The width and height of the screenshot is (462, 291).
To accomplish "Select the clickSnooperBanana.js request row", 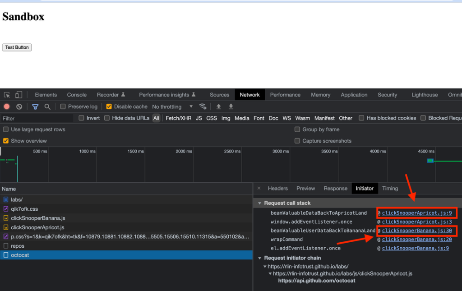I will coord(126,218).
